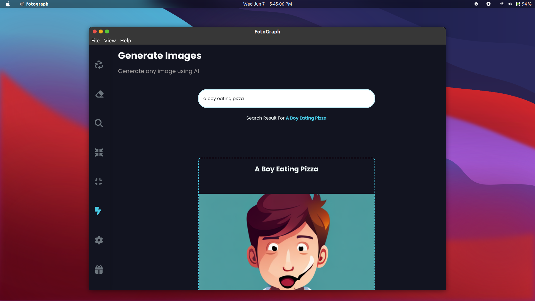Open the search magnifier tool in sidebar
Image resolution: width=535 pixels, height=301 pixels.
(x=99, y=123)
